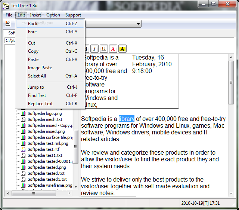Open the toolbar combo box dropdown
The width and height of the screenshot is (239, 210).
[138, 24]
